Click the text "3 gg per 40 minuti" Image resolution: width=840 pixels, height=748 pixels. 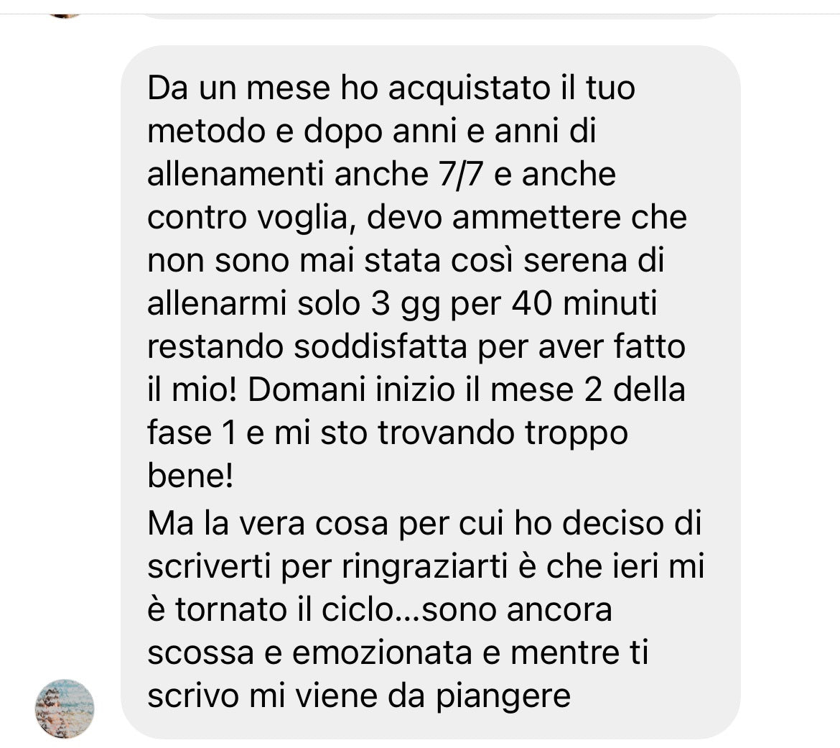pyautogui.click(x=514, y=303)
